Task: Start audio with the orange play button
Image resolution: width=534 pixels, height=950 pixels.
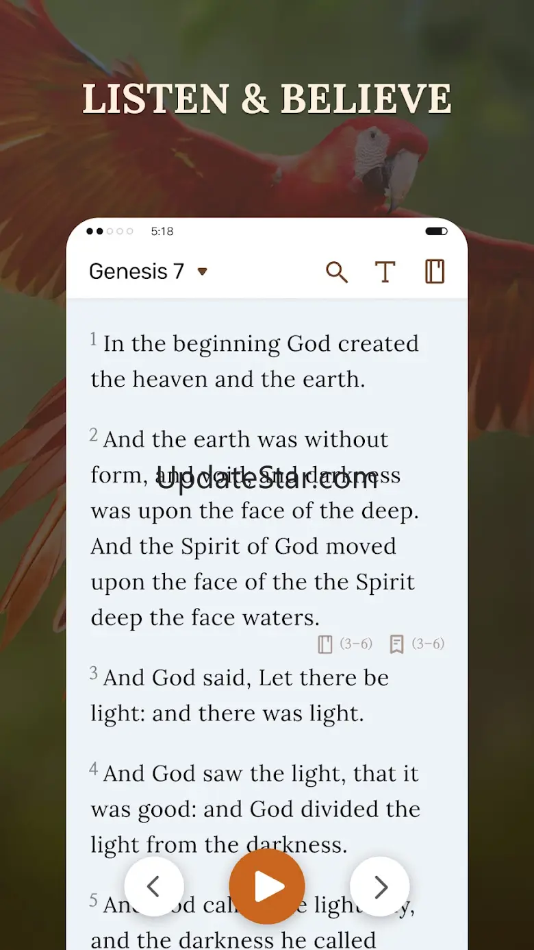Action: pyautogui.click(x=267, y=887)
